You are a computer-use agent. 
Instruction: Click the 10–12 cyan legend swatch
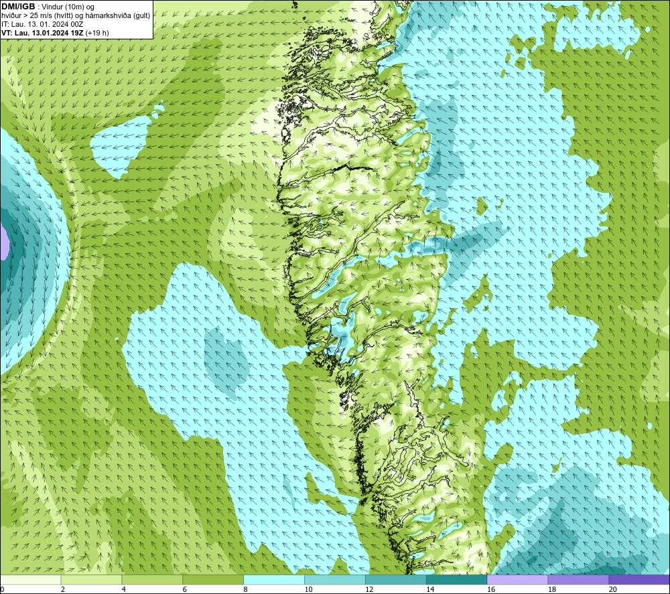tap(334, 579)
